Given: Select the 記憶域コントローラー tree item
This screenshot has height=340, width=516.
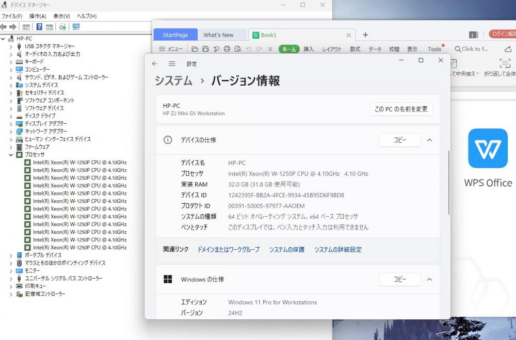Looking at the screenshot, I should 45,294.
